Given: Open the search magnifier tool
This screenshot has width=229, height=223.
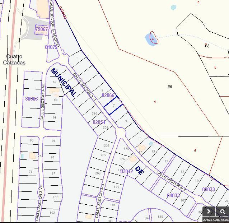Looking at the screenshot, I should pyautogui.click(x=223, y=212).
